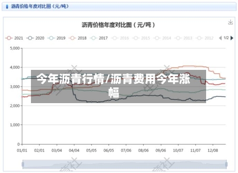Click the 01/01 x-axis date label

pyautogui.click(x=22, y=150)
